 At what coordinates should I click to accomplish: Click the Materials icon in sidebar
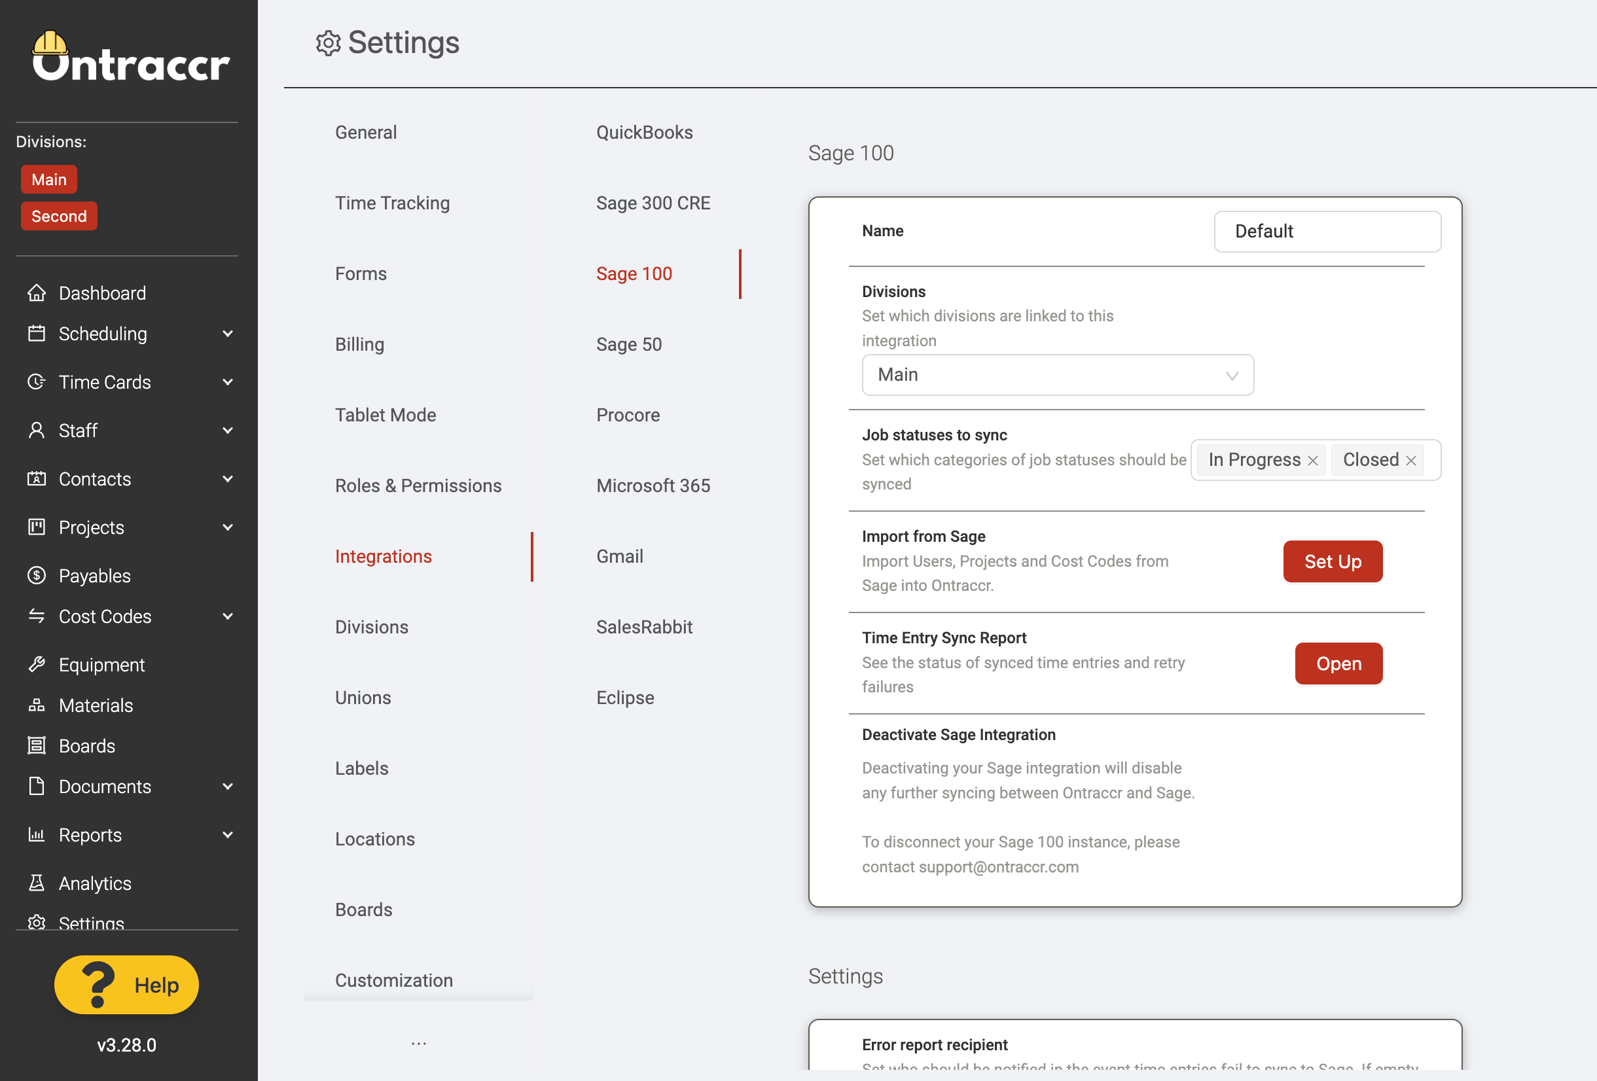(x=37, y=704)
